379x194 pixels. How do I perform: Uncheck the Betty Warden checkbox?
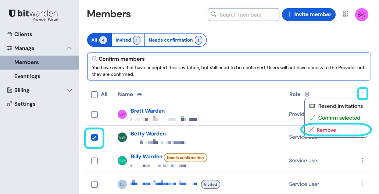pyautogui.click(x=94, y=137)
